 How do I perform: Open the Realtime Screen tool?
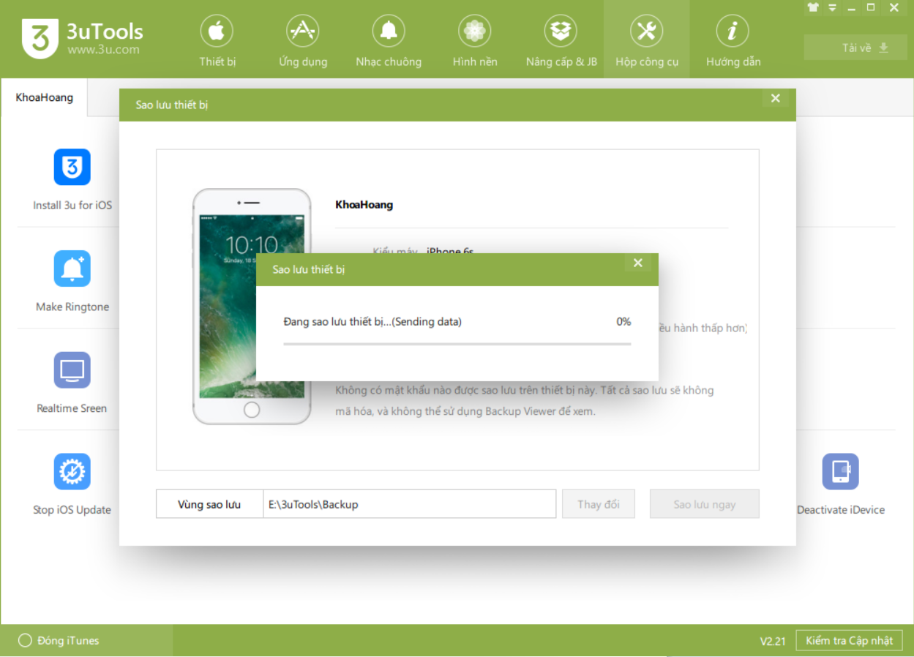(x=72, y=371)
